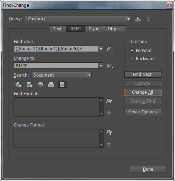This screenshot has height=181, width=175.
Task: Expand Change to history dropdown arrow
Action: 101,66
